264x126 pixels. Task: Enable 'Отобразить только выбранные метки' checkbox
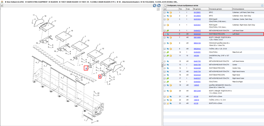coord(165,5)
